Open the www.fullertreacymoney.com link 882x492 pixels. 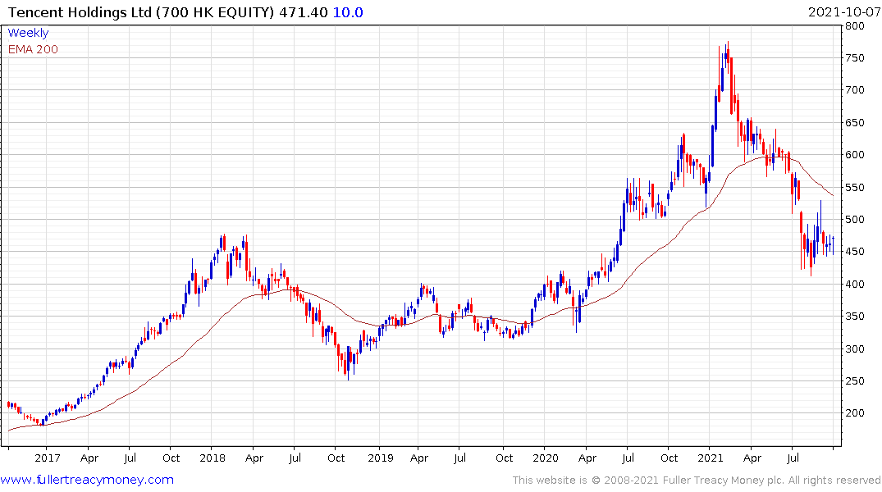coord(87,480)
